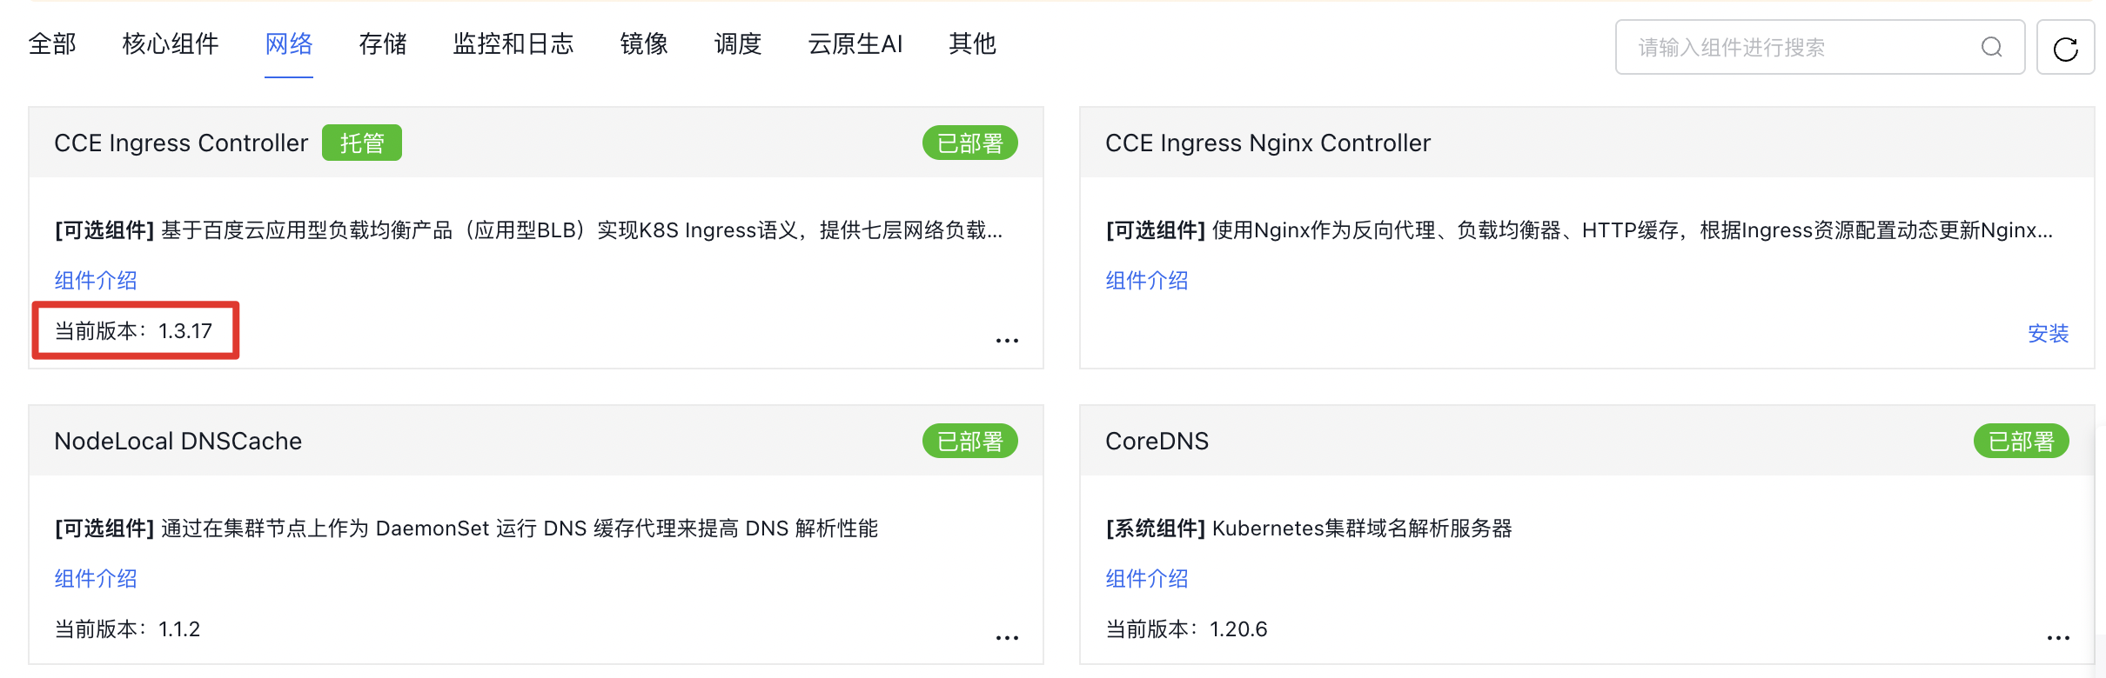The width and height of the screenshot is (2106, 678).
Task: Click the 托管 badge on CCE Ingress Controller
Action: pos(362,143)
